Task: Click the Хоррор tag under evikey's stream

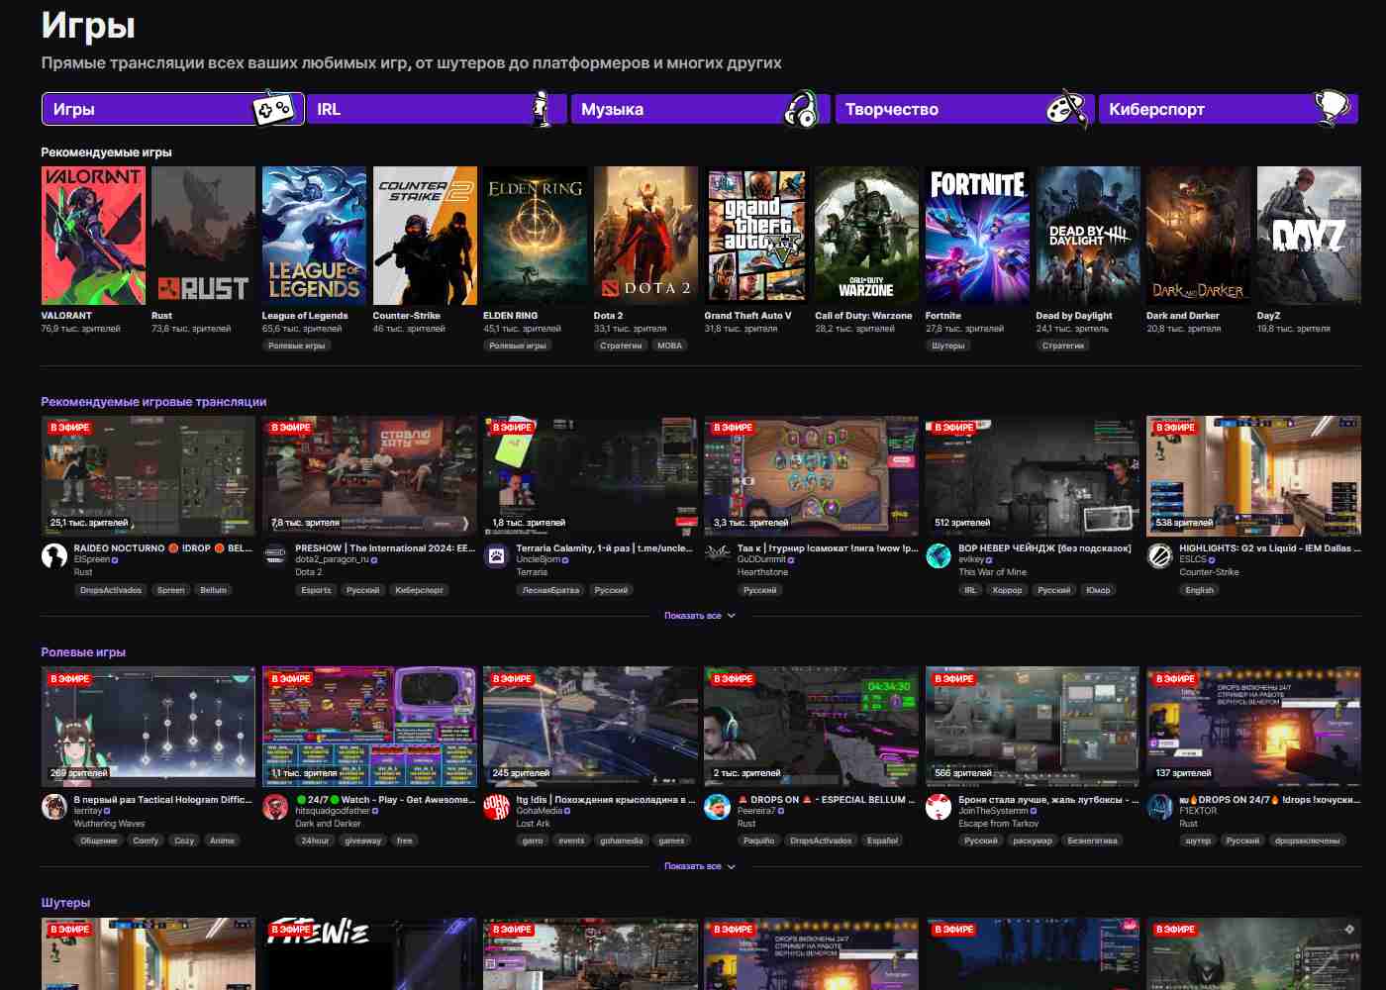Action: click(x=1008, y=590)
